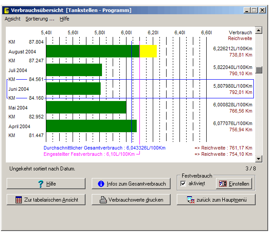Click the zurück zum Hauptmenü icon
The height and width of the screenshot is (235, 269).
191,200
